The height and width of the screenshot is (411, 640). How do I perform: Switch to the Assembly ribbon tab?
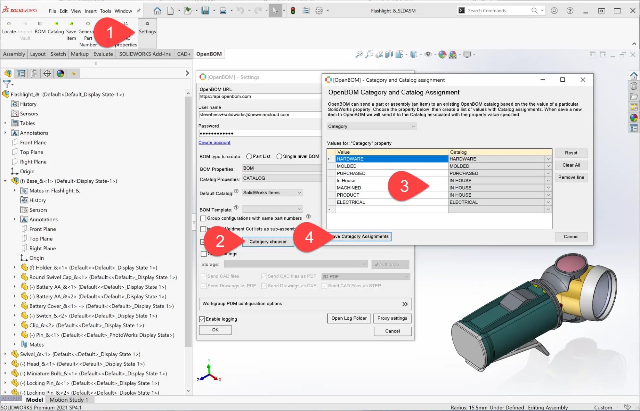coord(14,54)
